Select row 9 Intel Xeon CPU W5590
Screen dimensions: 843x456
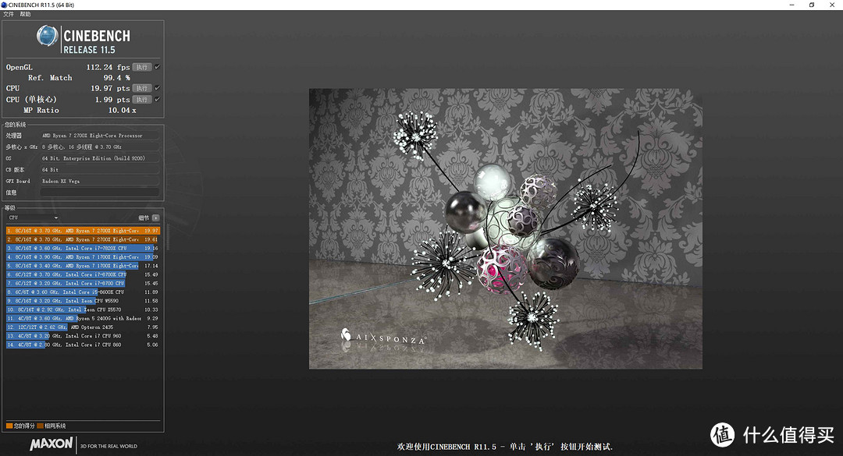point(84,301)
